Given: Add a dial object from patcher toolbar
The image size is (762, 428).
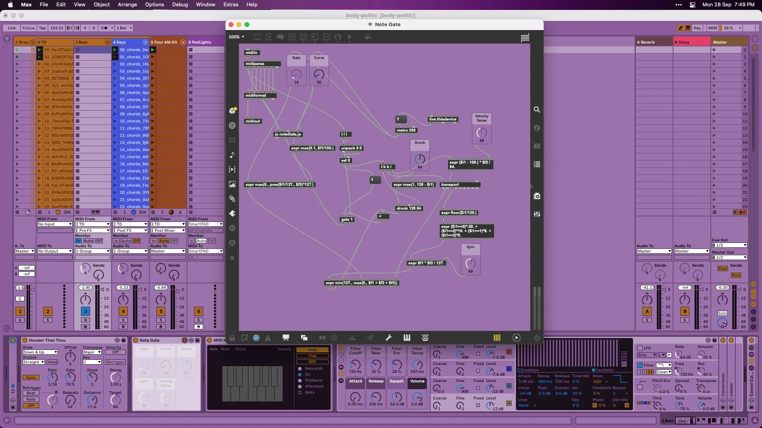Looking at the screenshot, I should [x=338, y=37].
